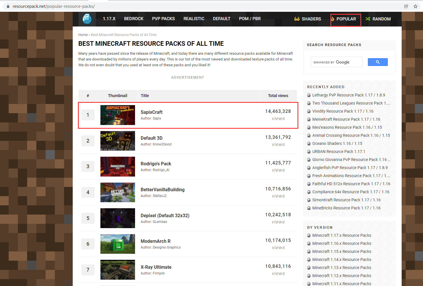Click rank number 4 badge
The width and height of the screenshot is (423, 286).
pyautogui.click(x=88, y=192)
